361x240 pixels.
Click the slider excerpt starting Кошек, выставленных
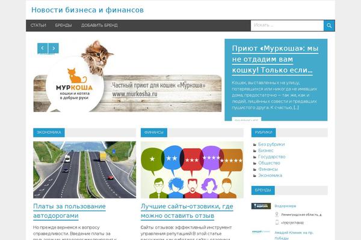point(274,95)
